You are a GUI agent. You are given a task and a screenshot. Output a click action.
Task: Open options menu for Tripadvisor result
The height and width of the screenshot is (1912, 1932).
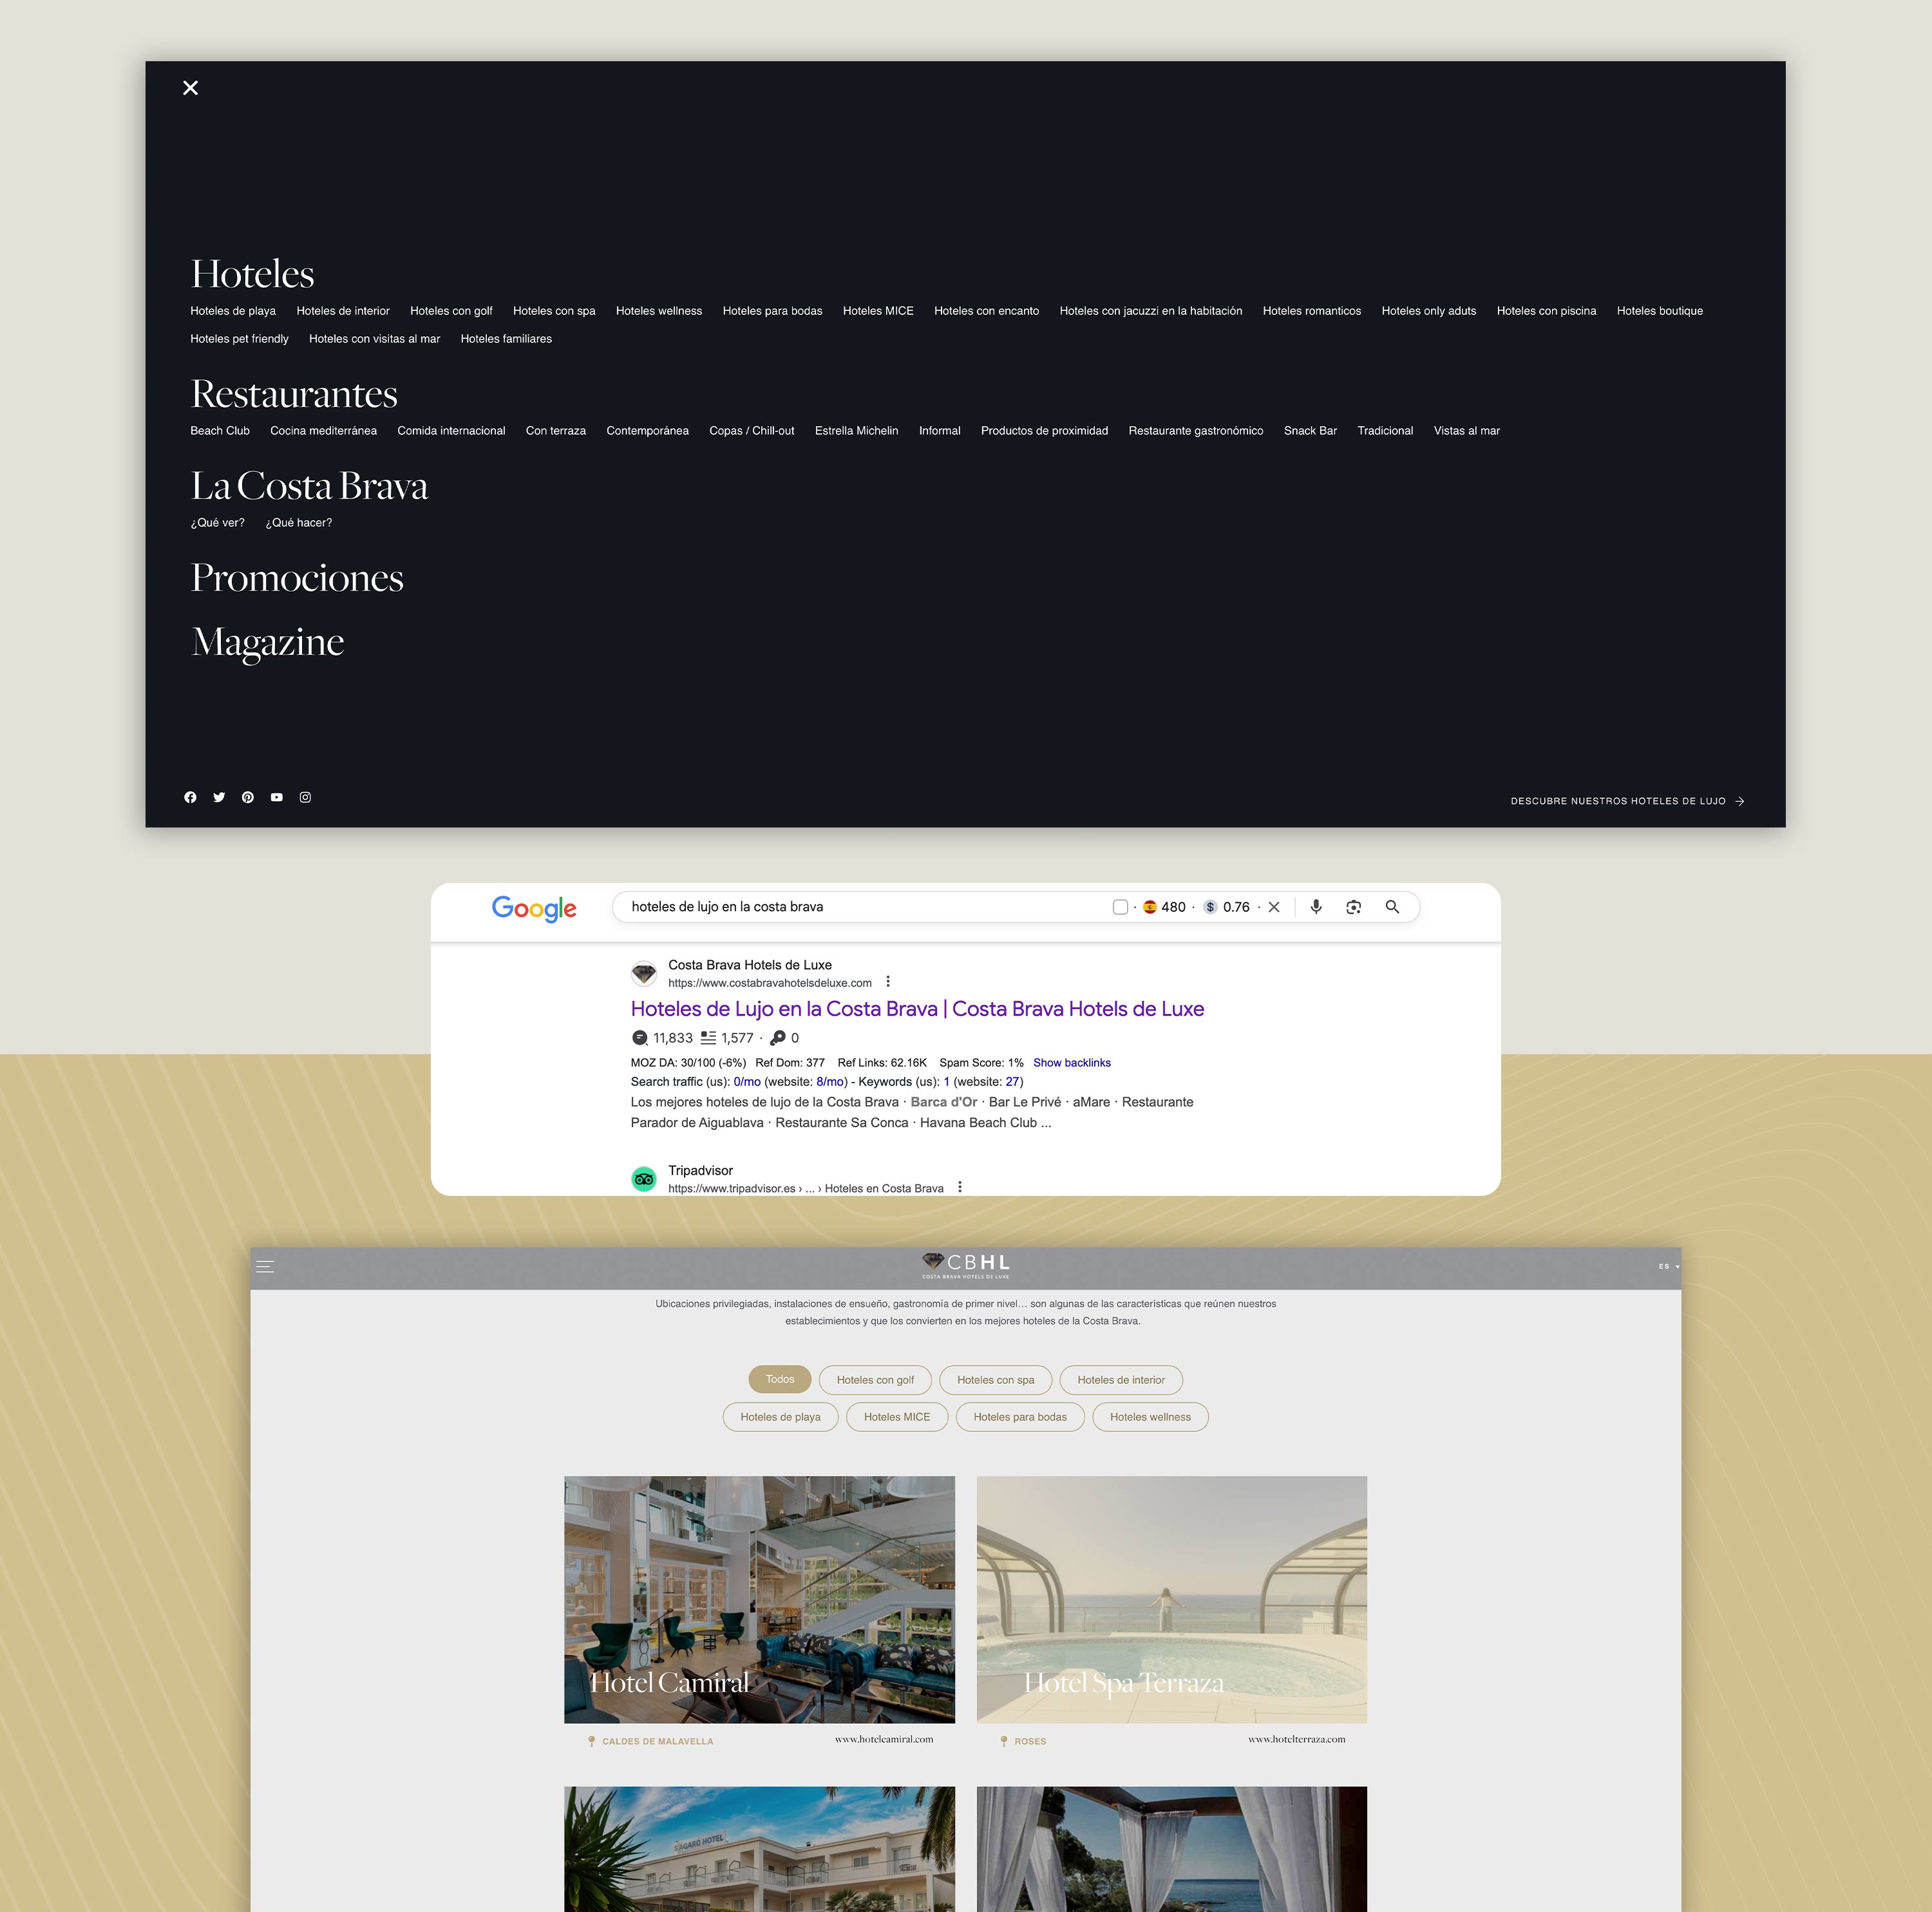(x=960, y=1187)
